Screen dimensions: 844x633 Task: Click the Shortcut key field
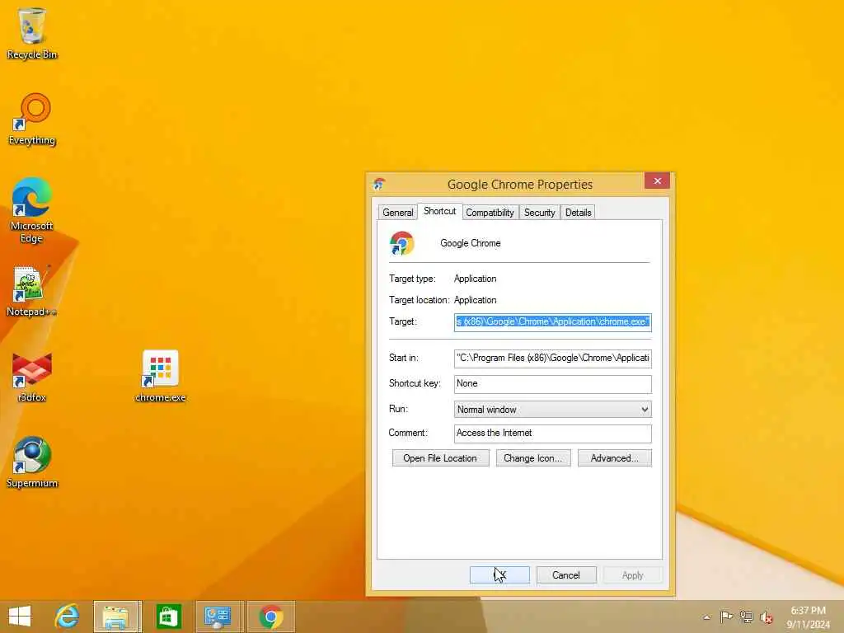(553, 384)
